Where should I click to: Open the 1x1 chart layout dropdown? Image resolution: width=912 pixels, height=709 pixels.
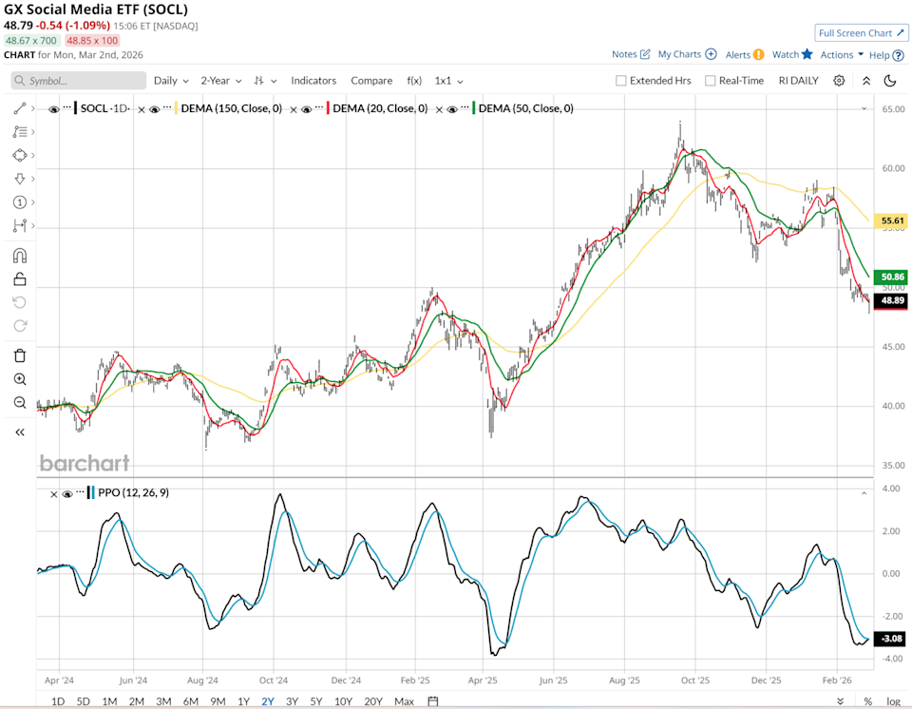447,81
